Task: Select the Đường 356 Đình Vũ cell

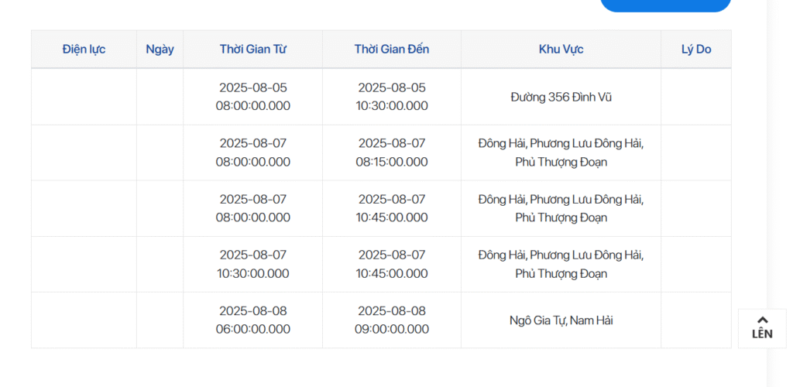Action: coord(561,97)
